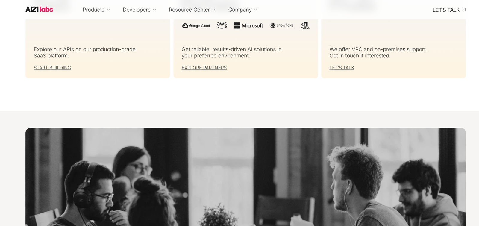Click the AI21 labs logo
Viewport: 479px width, 226px height.
[39, 10]
